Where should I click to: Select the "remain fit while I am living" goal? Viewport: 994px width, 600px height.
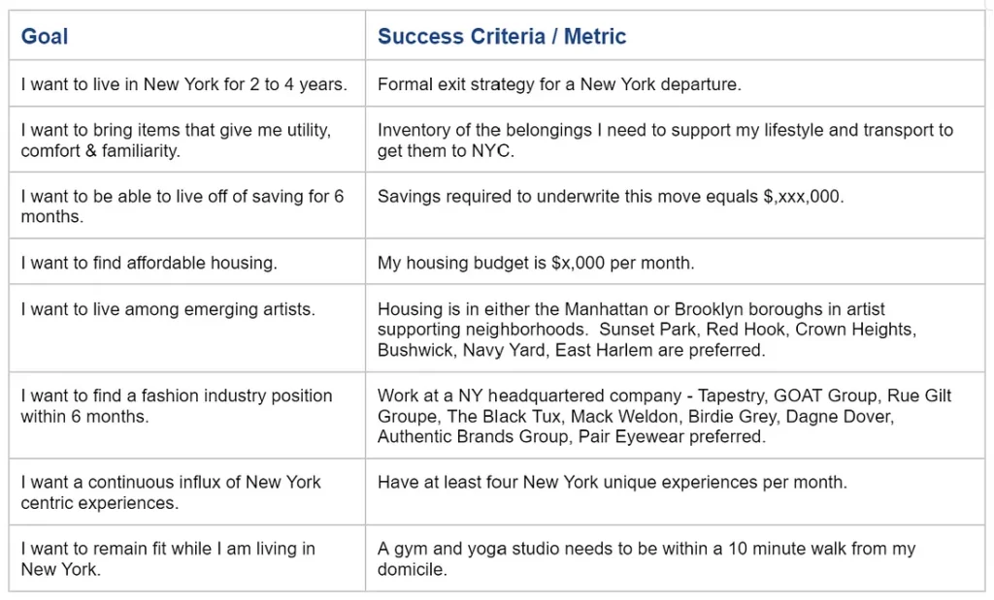[167, 559]
